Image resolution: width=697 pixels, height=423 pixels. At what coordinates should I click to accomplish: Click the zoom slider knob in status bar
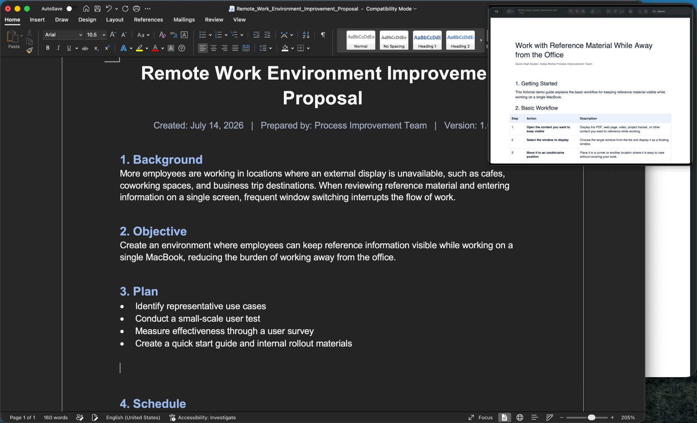(x=591, y=417)
